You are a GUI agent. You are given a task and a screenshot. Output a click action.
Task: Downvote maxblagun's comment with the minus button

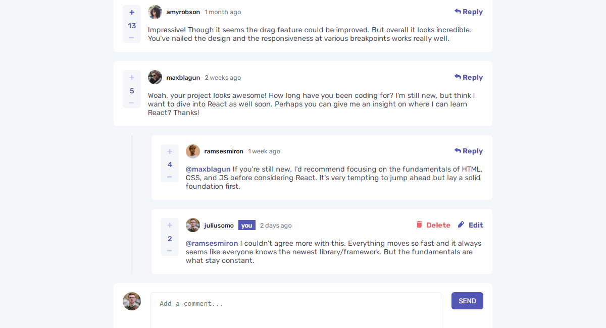[132, 103]
